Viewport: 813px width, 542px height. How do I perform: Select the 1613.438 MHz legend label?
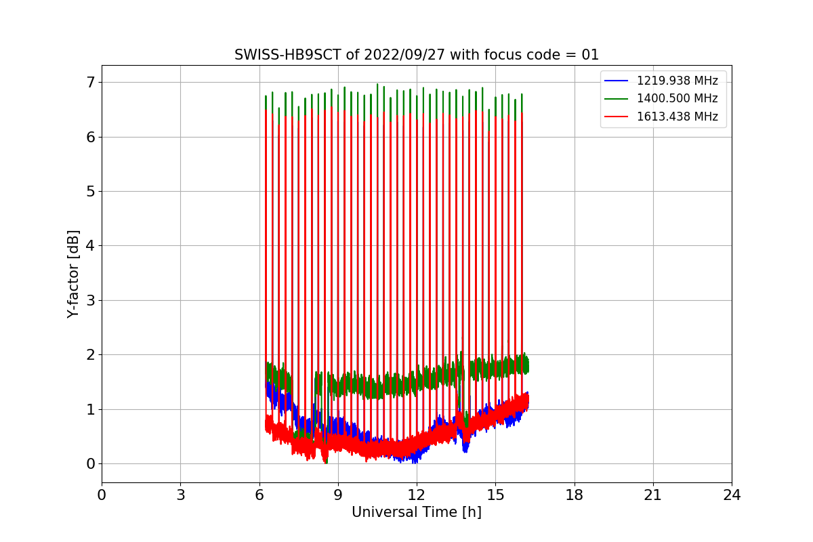coord(677,117)
